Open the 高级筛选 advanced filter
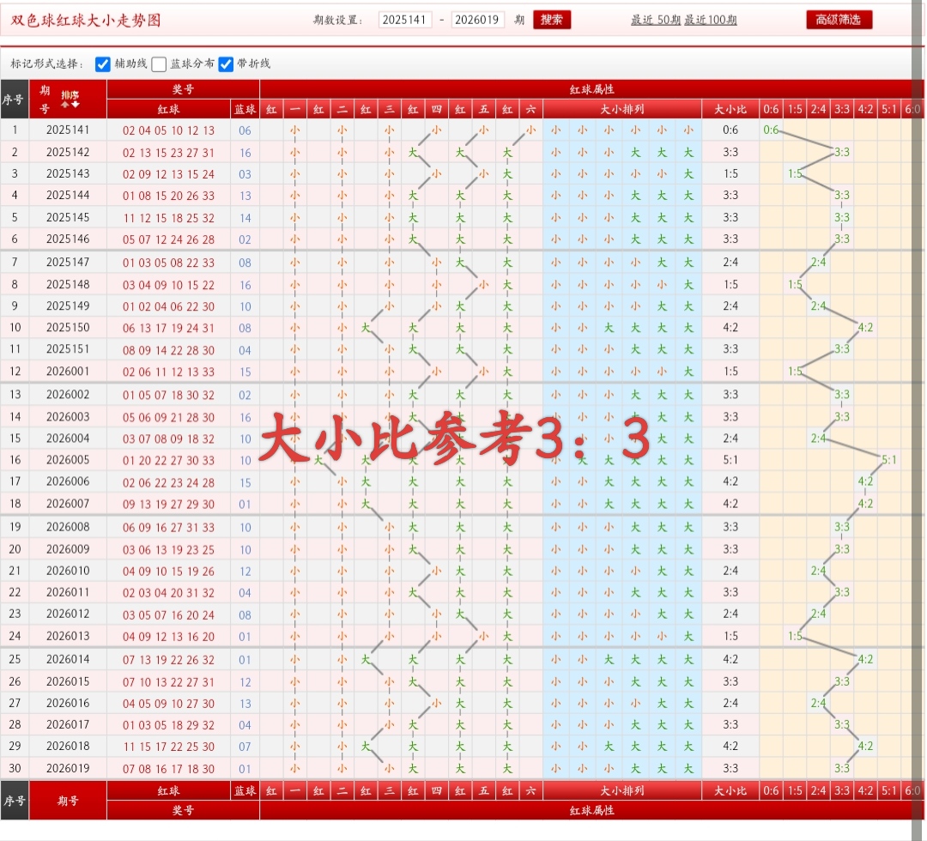 click(839, 20)
